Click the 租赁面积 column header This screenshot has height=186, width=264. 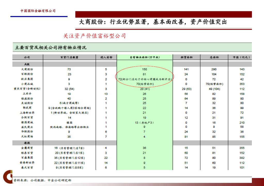pyautogui.click(x=186, y=57)
